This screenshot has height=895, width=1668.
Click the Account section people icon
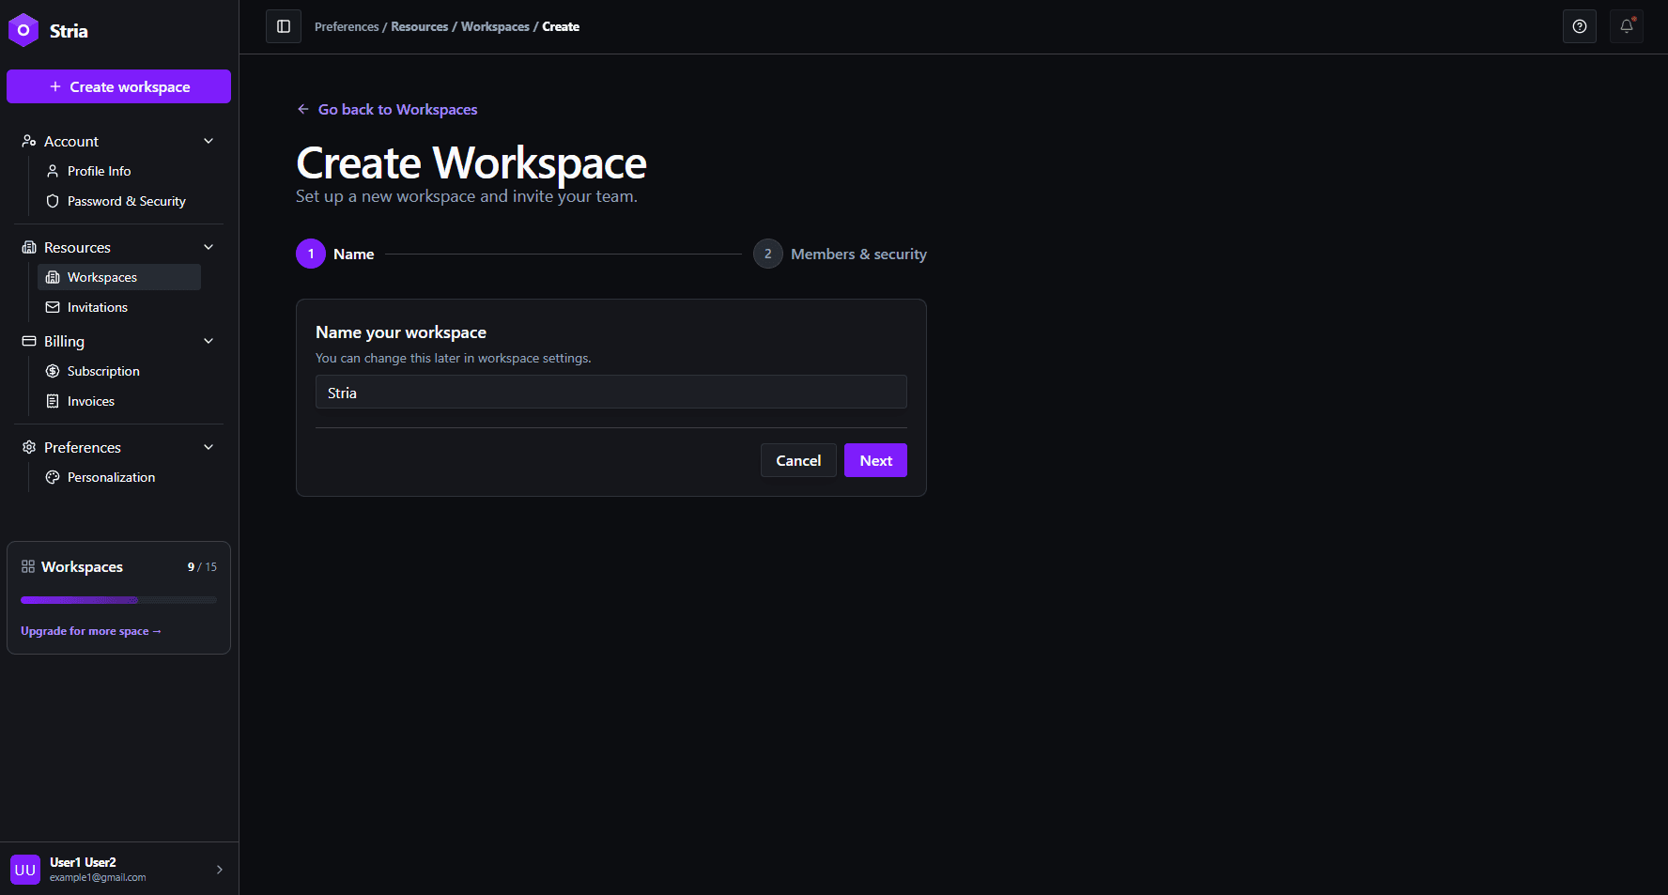(x=29, y=141)
